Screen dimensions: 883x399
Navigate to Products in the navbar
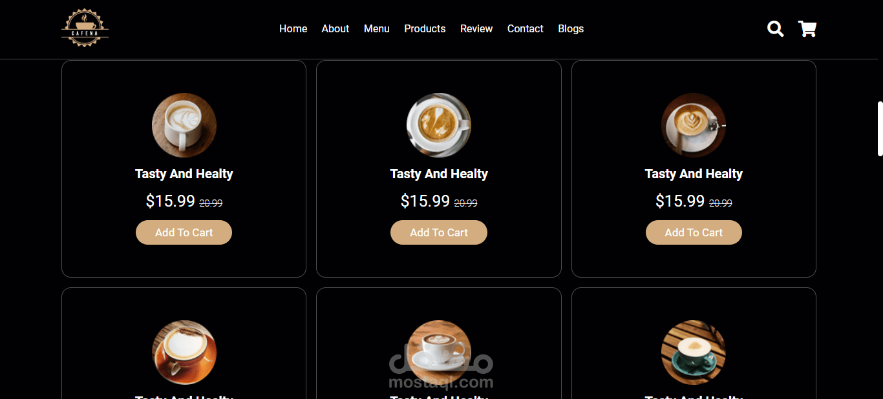tap(425, 29)
